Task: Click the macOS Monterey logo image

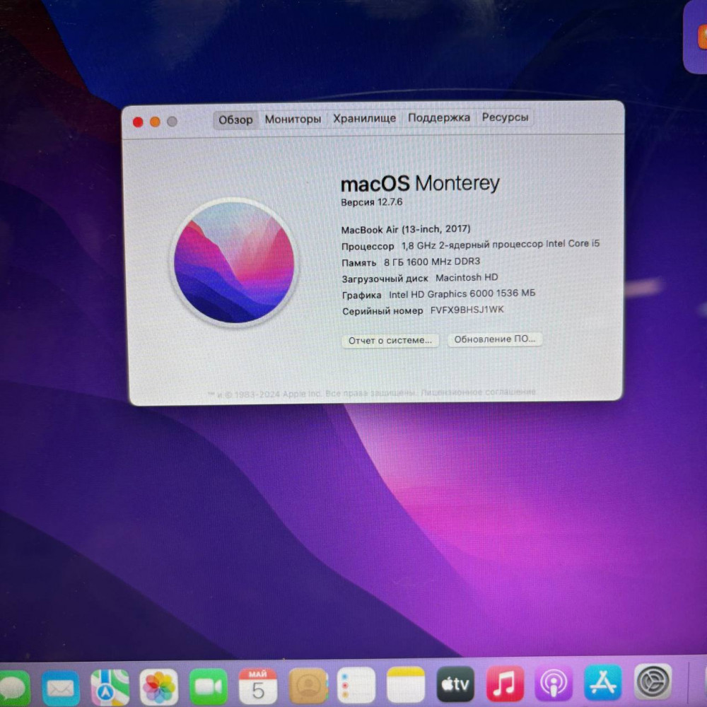Action: click(234, 262)
